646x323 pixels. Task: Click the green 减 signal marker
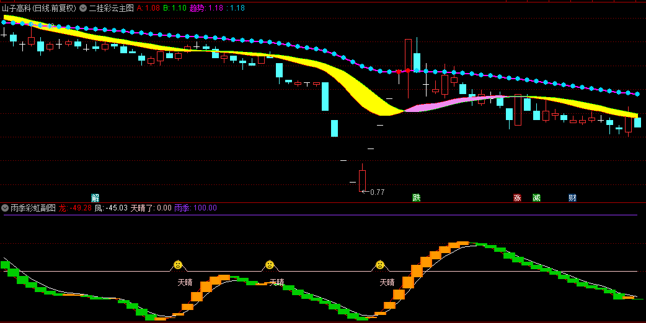click(x=536, y=197)
